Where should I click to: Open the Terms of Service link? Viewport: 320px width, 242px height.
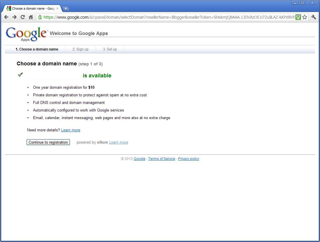point(162,159)
